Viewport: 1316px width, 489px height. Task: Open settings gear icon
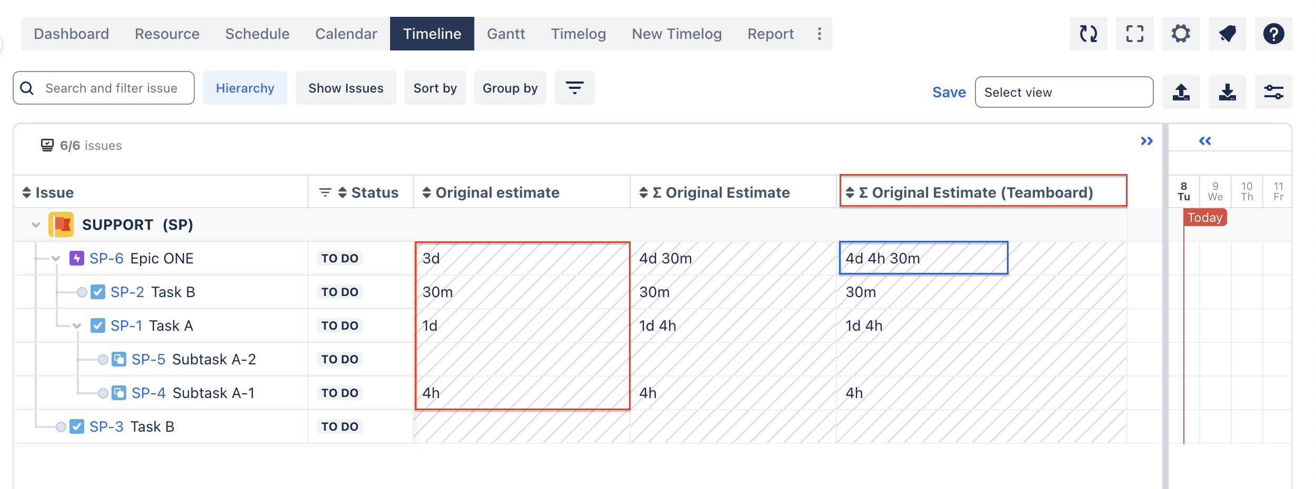pyautogui.click(x=1181, y=34)
